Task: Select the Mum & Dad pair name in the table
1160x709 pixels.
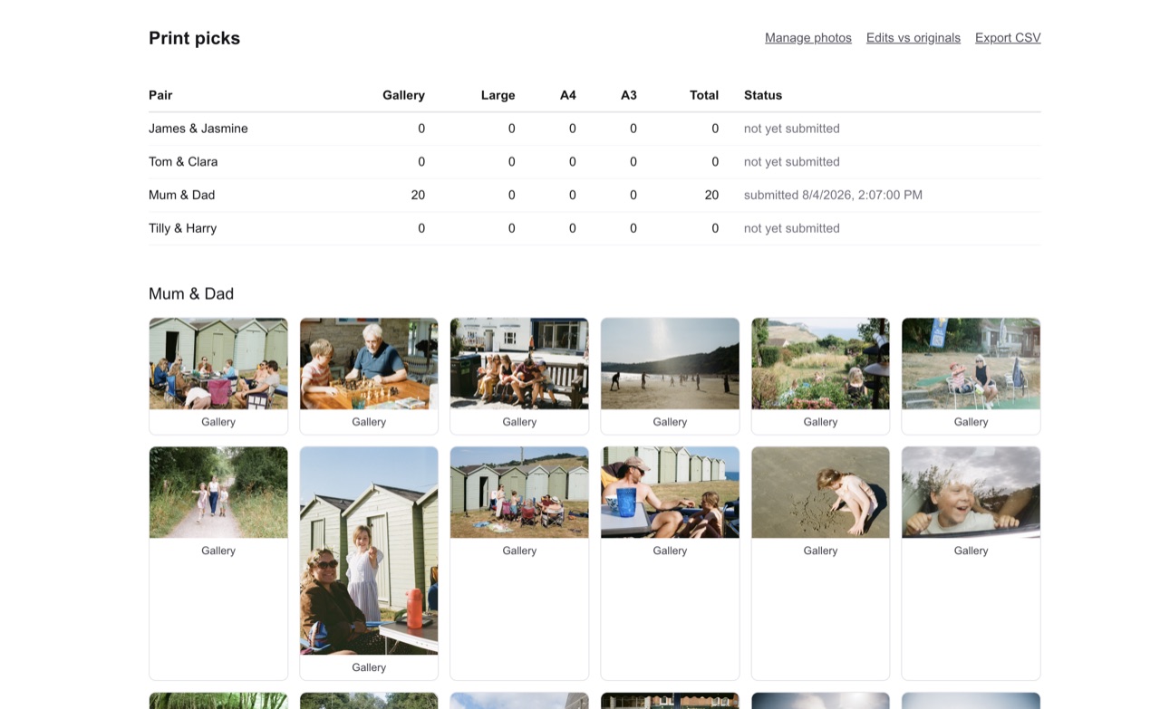Action: pos(182,195)
